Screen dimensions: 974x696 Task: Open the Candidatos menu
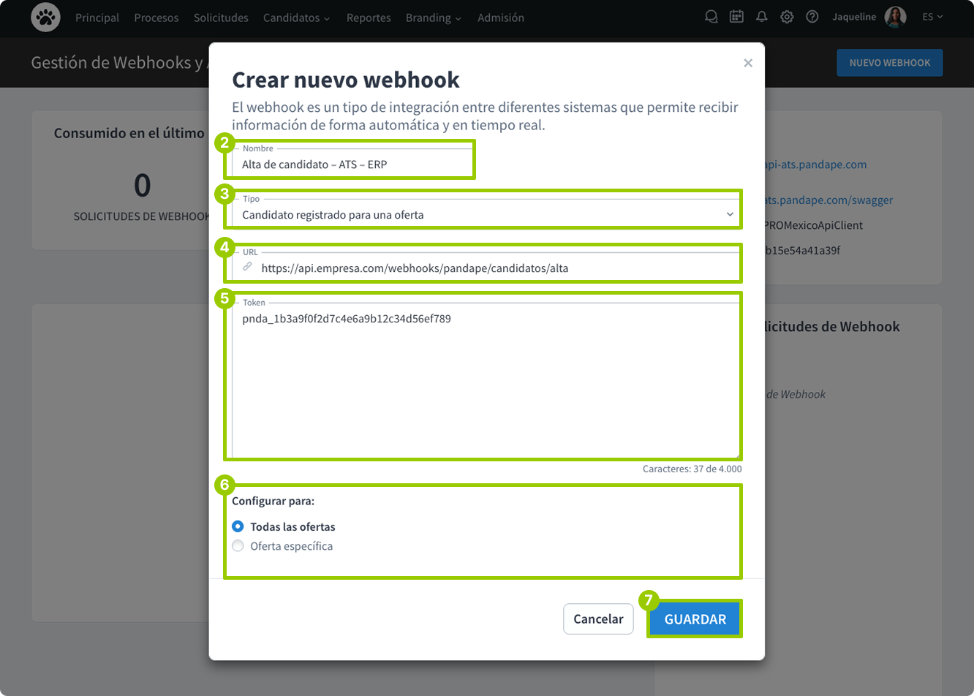(295, 18)
